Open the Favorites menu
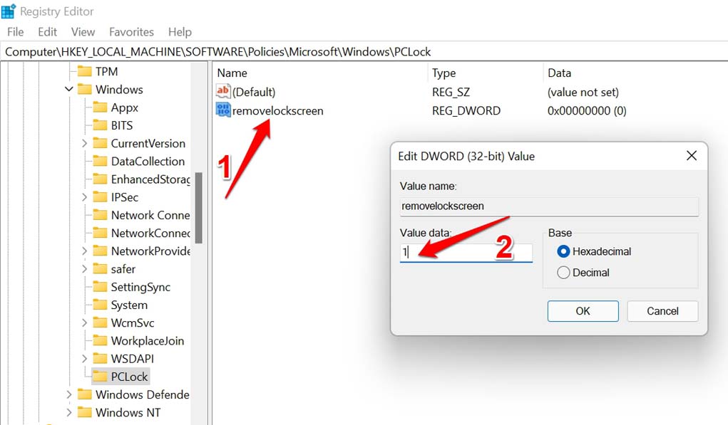This screenshot has width=728, height=425. point(131,32)
